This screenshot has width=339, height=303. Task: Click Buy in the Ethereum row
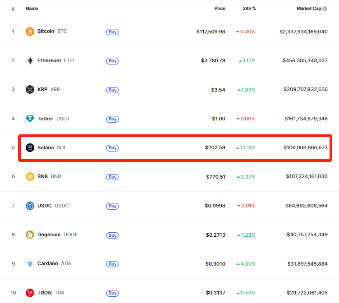[112, 61]
